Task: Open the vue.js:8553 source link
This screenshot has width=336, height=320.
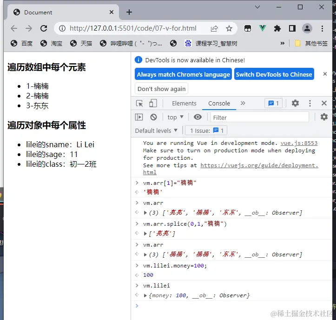Action: point(299,143)
